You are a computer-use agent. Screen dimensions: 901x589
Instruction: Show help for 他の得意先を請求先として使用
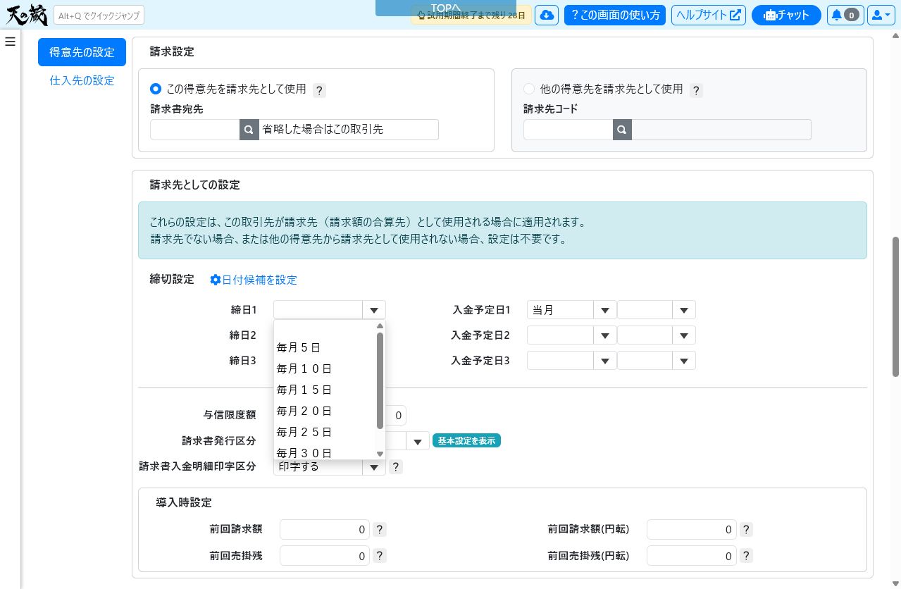coord(696,90)
